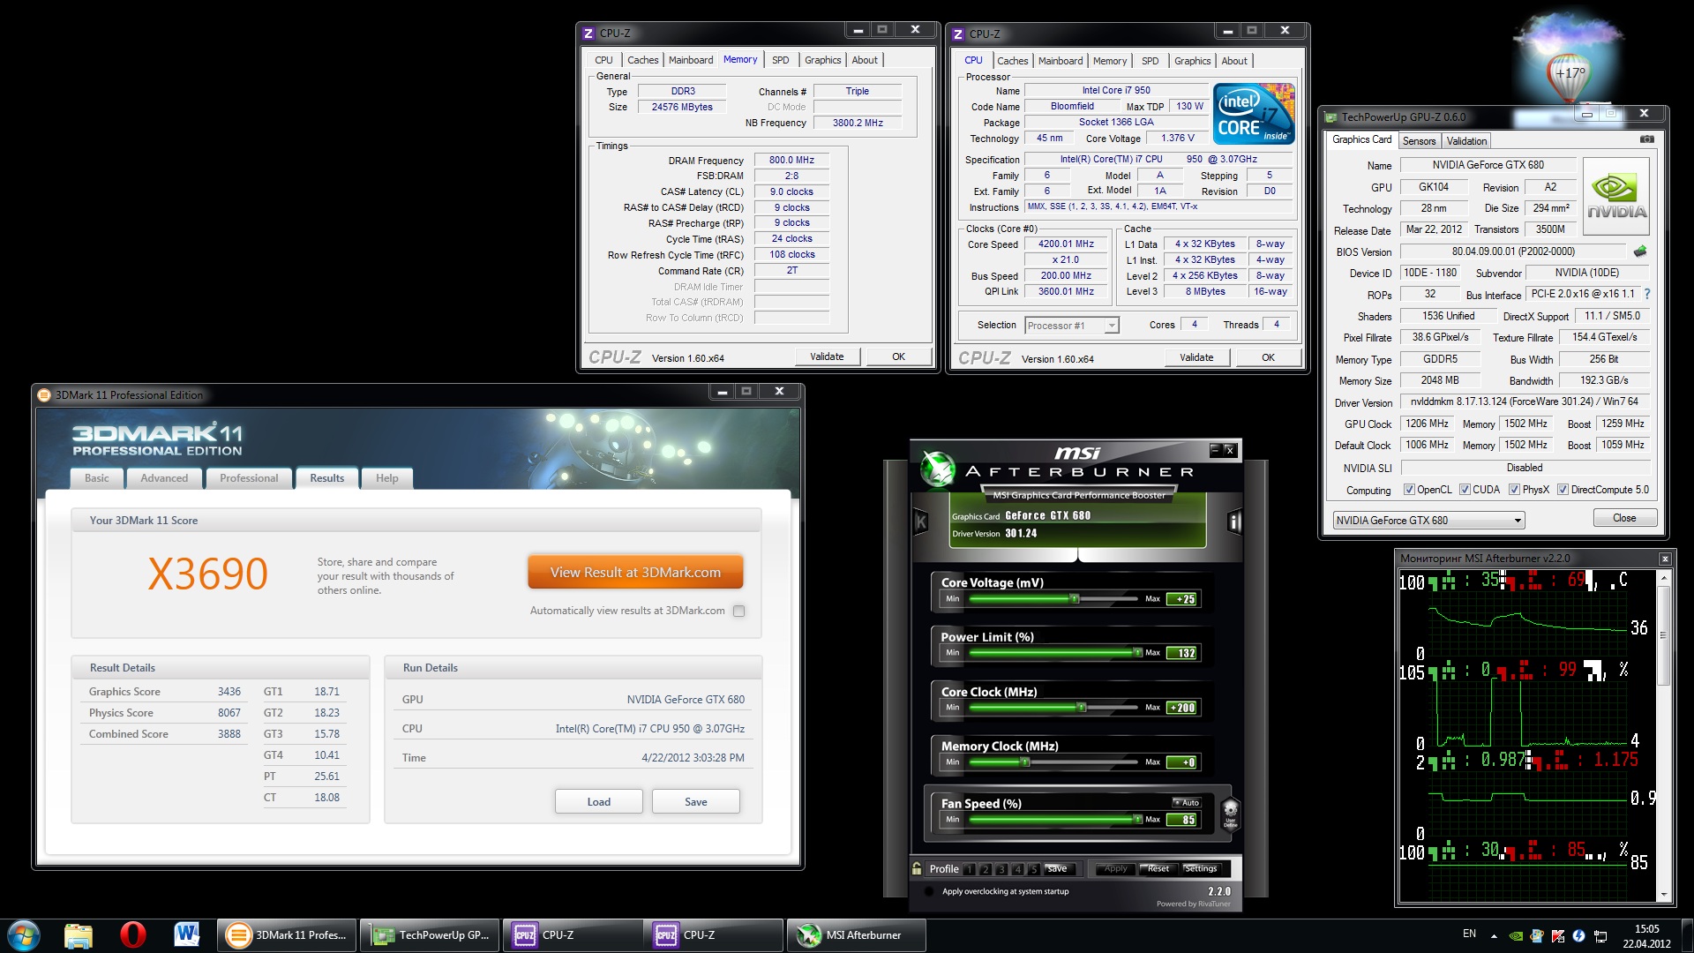
Task: Open Validation tab in GPU-Z
Action: click(1466, 141)
